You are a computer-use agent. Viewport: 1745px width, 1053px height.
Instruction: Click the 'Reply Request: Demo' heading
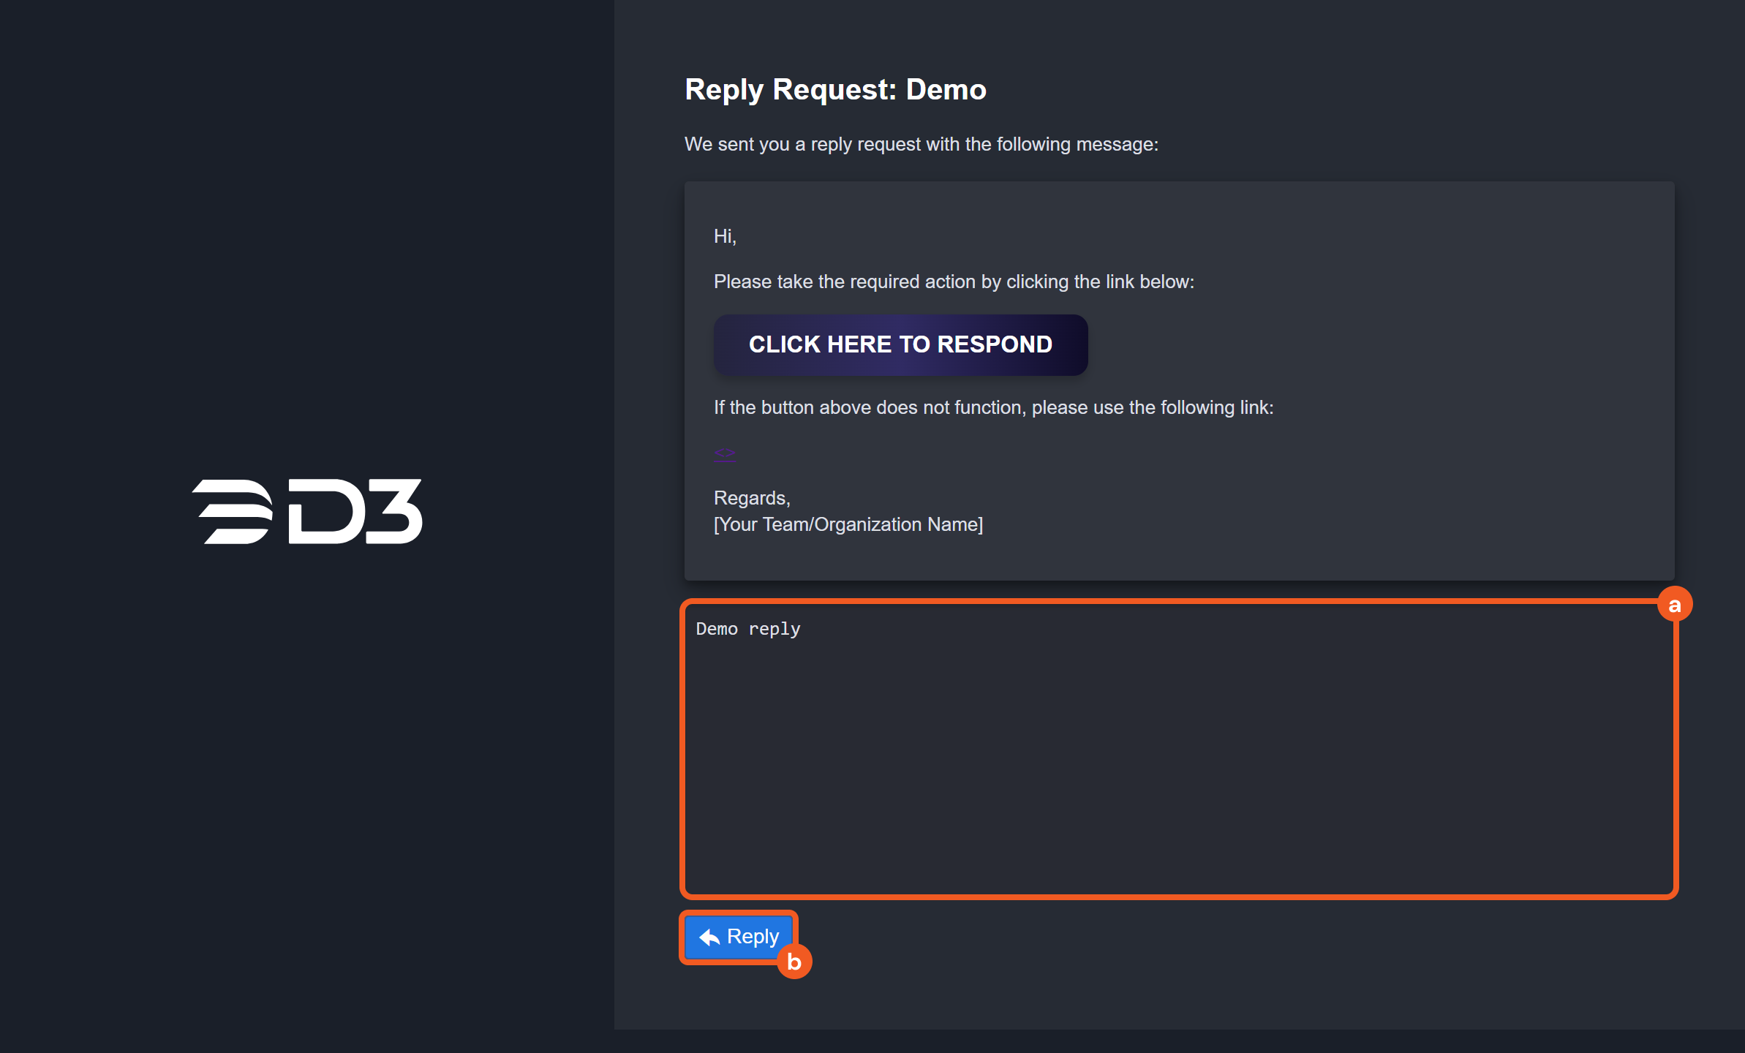point(835,89)
